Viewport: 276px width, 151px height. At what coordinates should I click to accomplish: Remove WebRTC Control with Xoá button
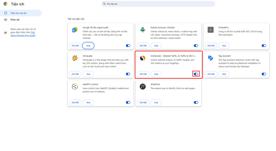pos(88,102)
